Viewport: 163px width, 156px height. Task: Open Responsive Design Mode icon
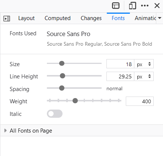[132, 6]
